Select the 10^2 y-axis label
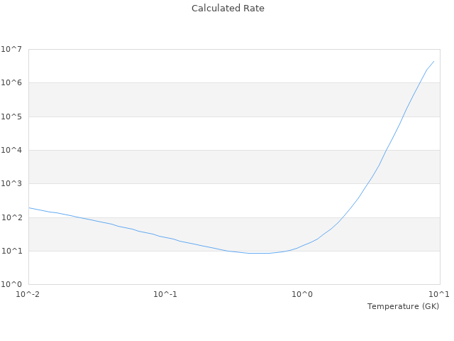454x341 pixels. [11, 217]
